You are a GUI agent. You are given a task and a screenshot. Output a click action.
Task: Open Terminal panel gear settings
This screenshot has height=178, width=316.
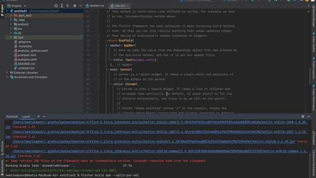coord(303,117)
